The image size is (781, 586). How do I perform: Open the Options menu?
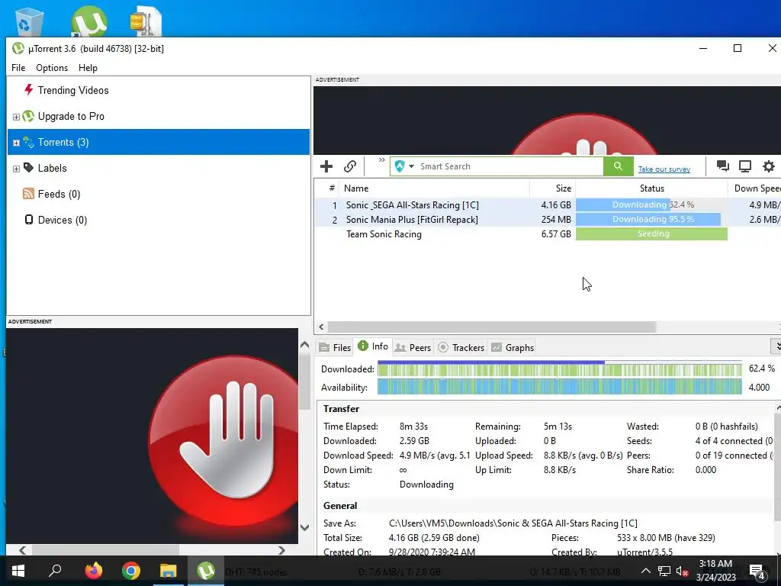(x=52, y=68)
